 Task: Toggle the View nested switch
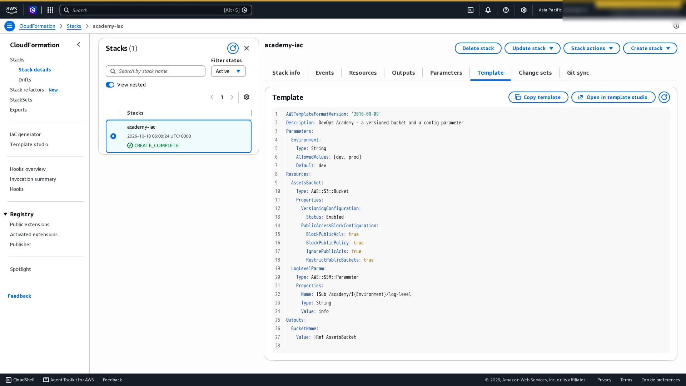110,85
